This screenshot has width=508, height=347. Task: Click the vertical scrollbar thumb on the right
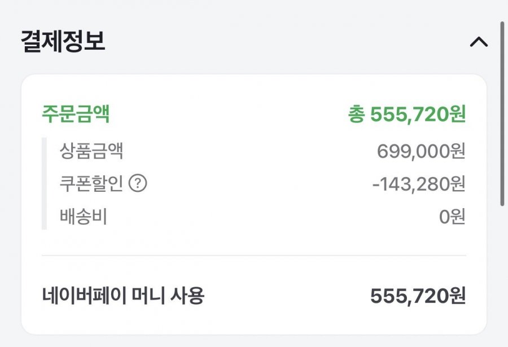pos(502,113)
